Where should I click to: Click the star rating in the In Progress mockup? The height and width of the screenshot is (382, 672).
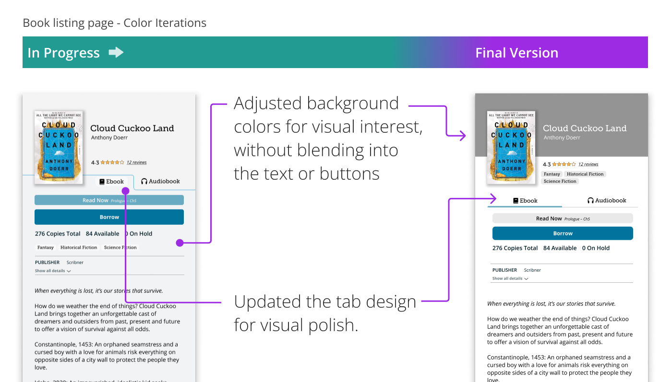112,162
